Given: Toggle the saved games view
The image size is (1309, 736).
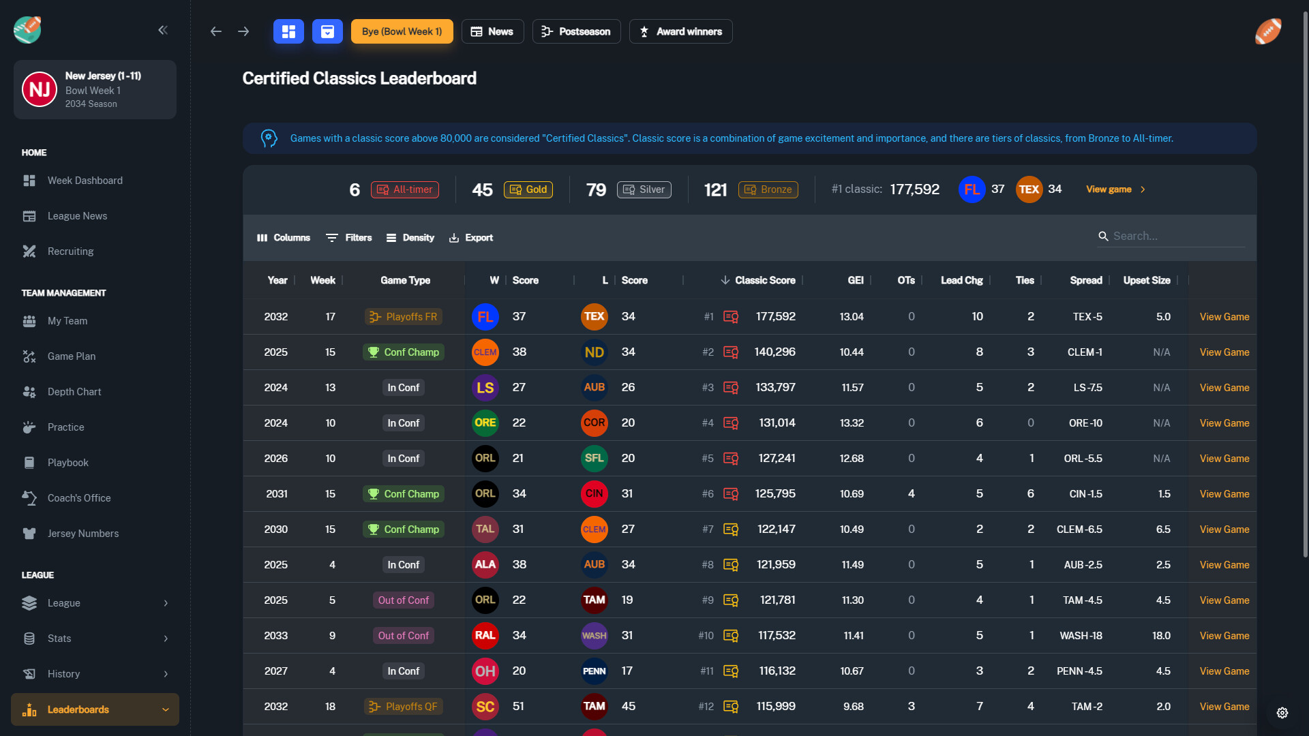Looking at the screenshot, I should click(327, 31).
